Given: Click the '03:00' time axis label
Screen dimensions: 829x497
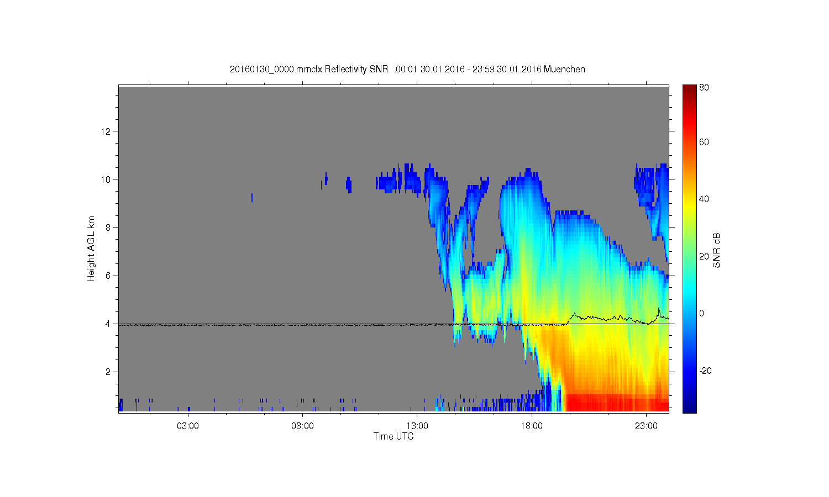Looking at the screenshot, I should (x=188, y=426).
